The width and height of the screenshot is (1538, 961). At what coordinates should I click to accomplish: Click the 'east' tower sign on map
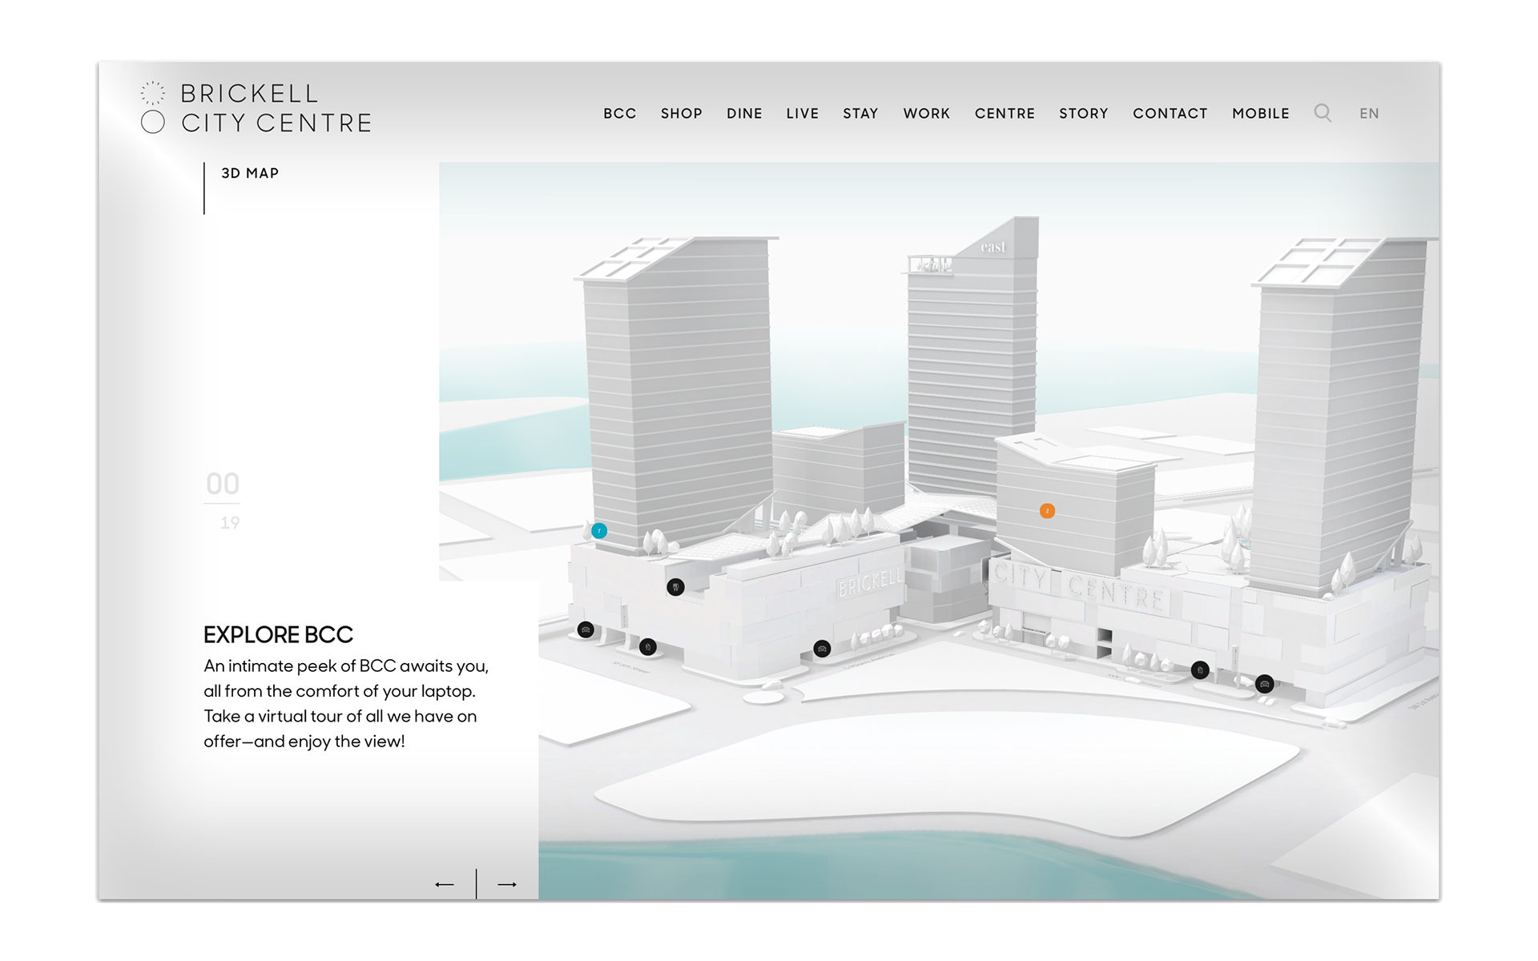click(x=992, y=247)
